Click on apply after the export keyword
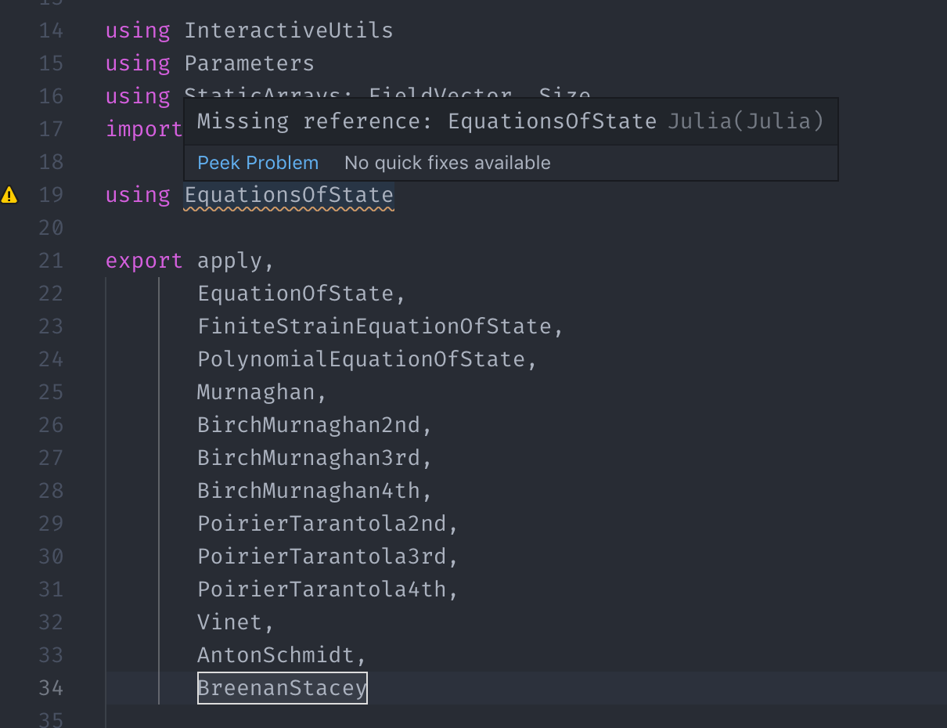947x728 pixels. (x=230, y=261)
